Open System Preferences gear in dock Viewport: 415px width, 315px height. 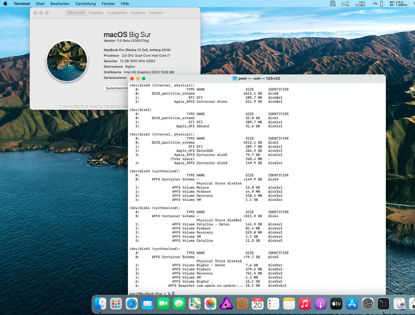pyautogui.click(x=368, y=304)
